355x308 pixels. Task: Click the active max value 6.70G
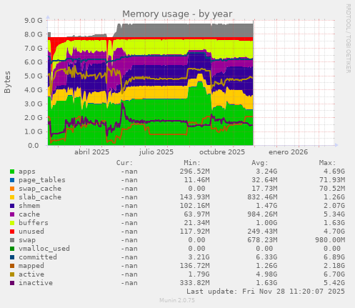[334, 274]
